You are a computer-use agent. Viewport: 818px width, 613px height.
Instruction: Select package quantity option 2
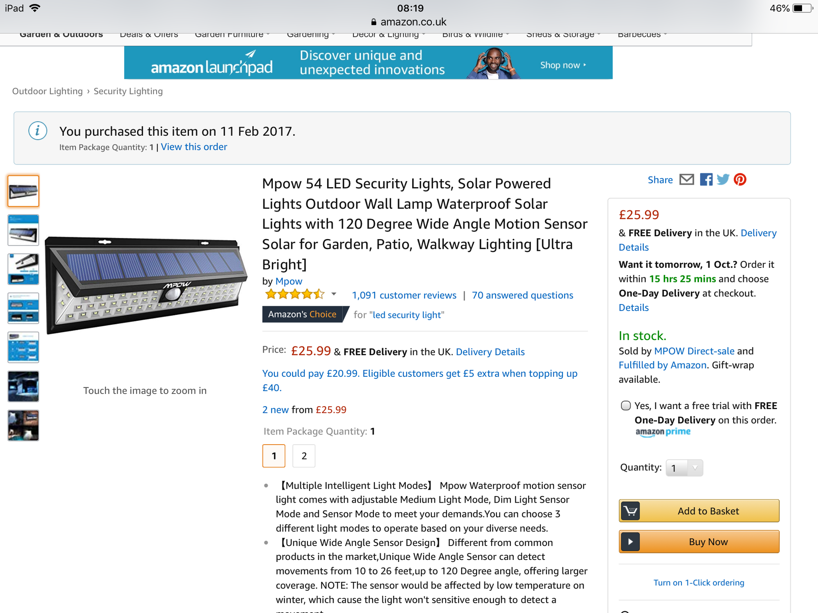(x=304, y=456)
